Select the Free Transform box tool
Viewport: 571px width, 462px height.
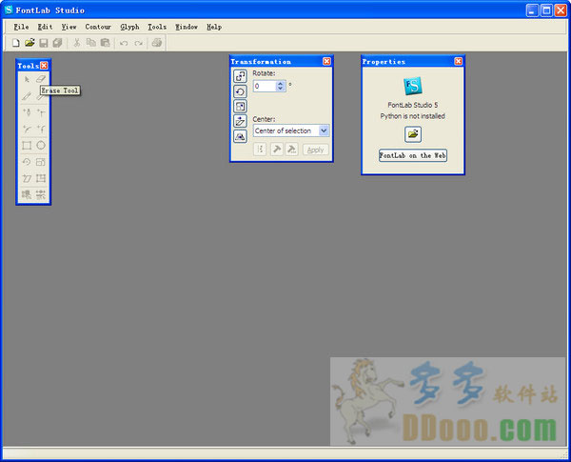tap(41, 178)
